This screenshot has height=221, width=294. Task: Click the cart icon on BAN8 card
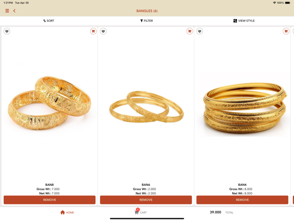(x=93, y=31)
